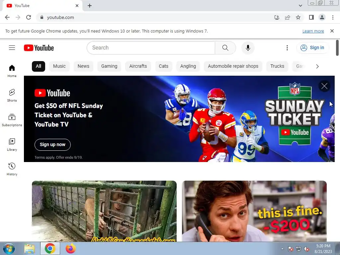Expand the tab search dropdown arrow

tap(300, 6)
